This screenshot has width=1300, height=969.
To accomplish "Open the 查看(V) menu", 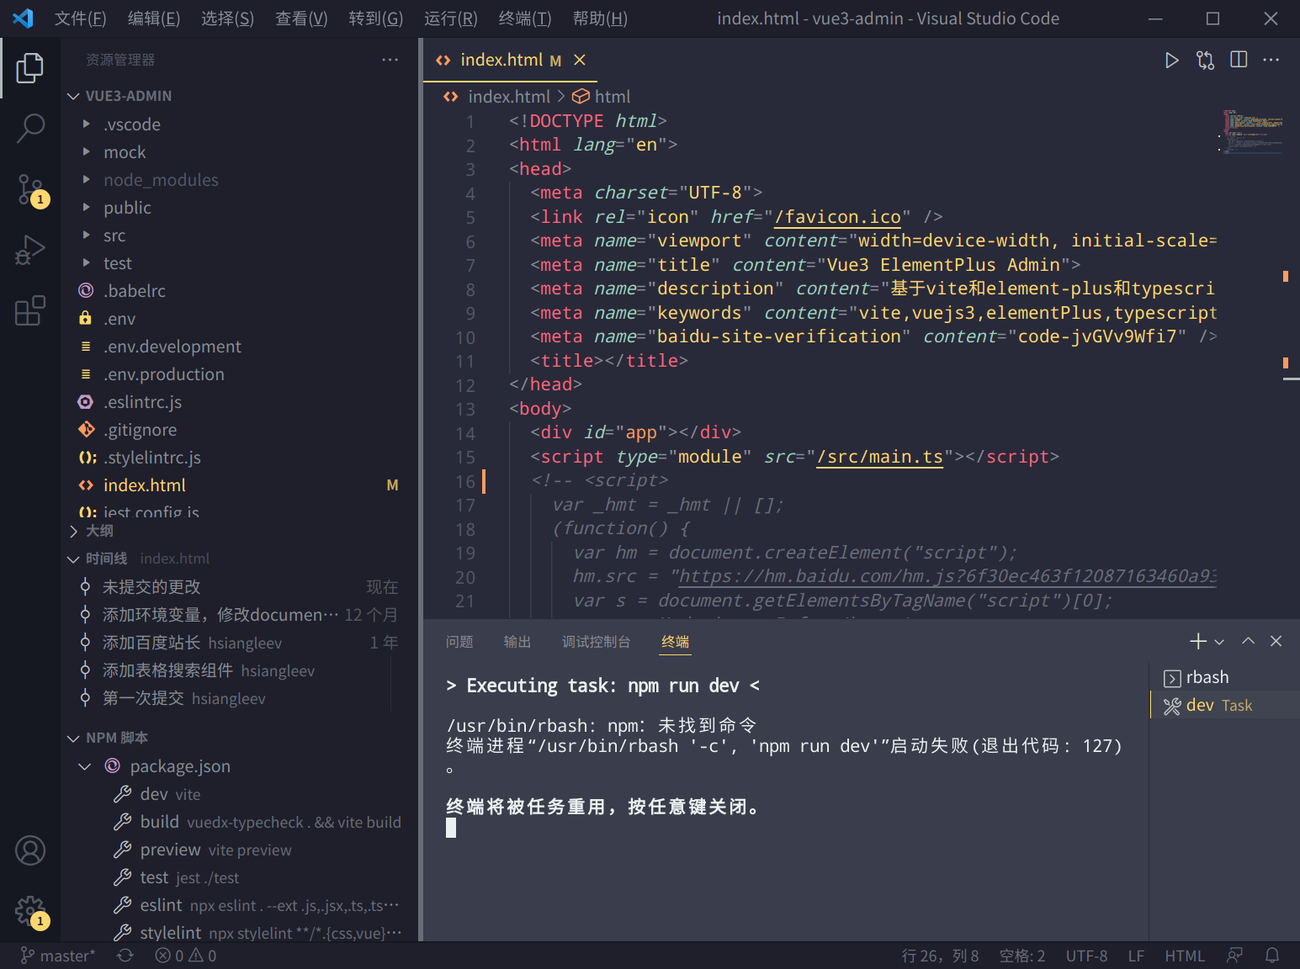I will (x=301, y=19).
